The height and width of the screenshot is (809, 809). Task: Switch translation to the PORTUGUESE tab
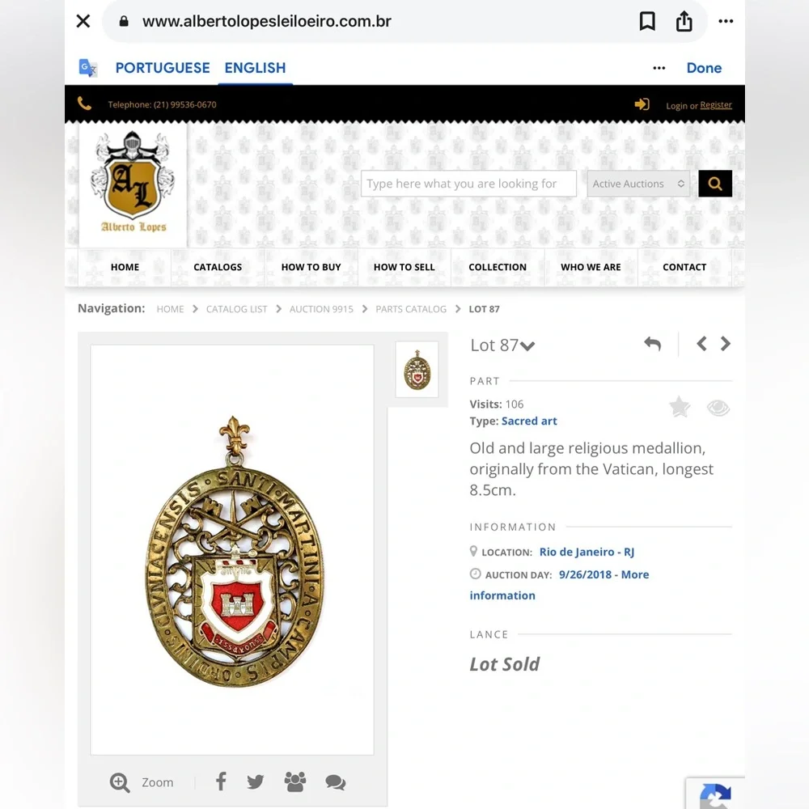[x=163, y=68]
